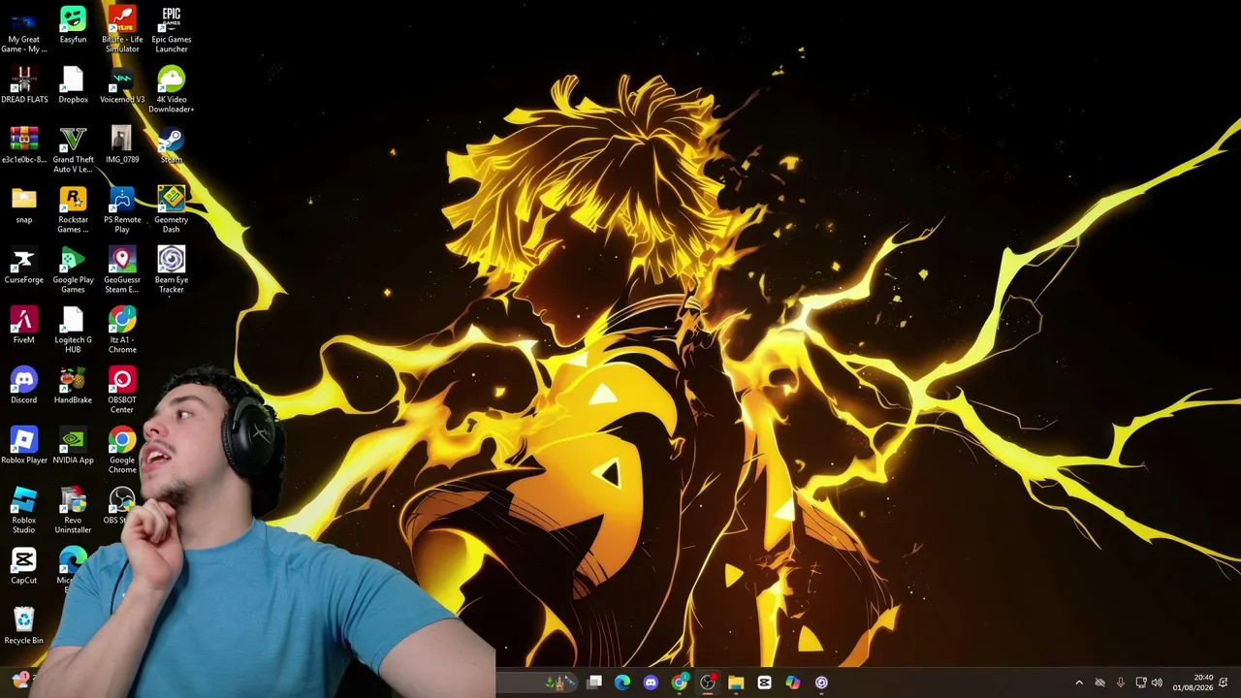Open Beam Eye Tracker taskbar icon
The width and height of the screenshot is (1241, 698).
(x=821, y=682)
